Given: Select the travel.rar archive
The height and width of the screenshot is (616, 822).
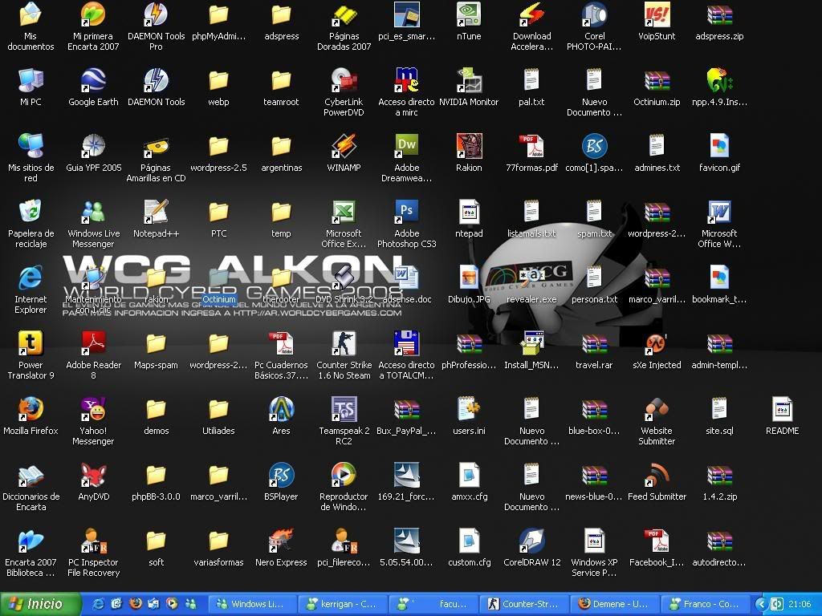Looking at the screenshot, I should pyautogui.click(x=594, y=343).
